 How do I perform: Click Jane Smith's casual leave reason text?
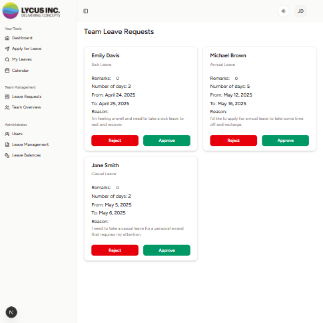click(x=138, y=231)
